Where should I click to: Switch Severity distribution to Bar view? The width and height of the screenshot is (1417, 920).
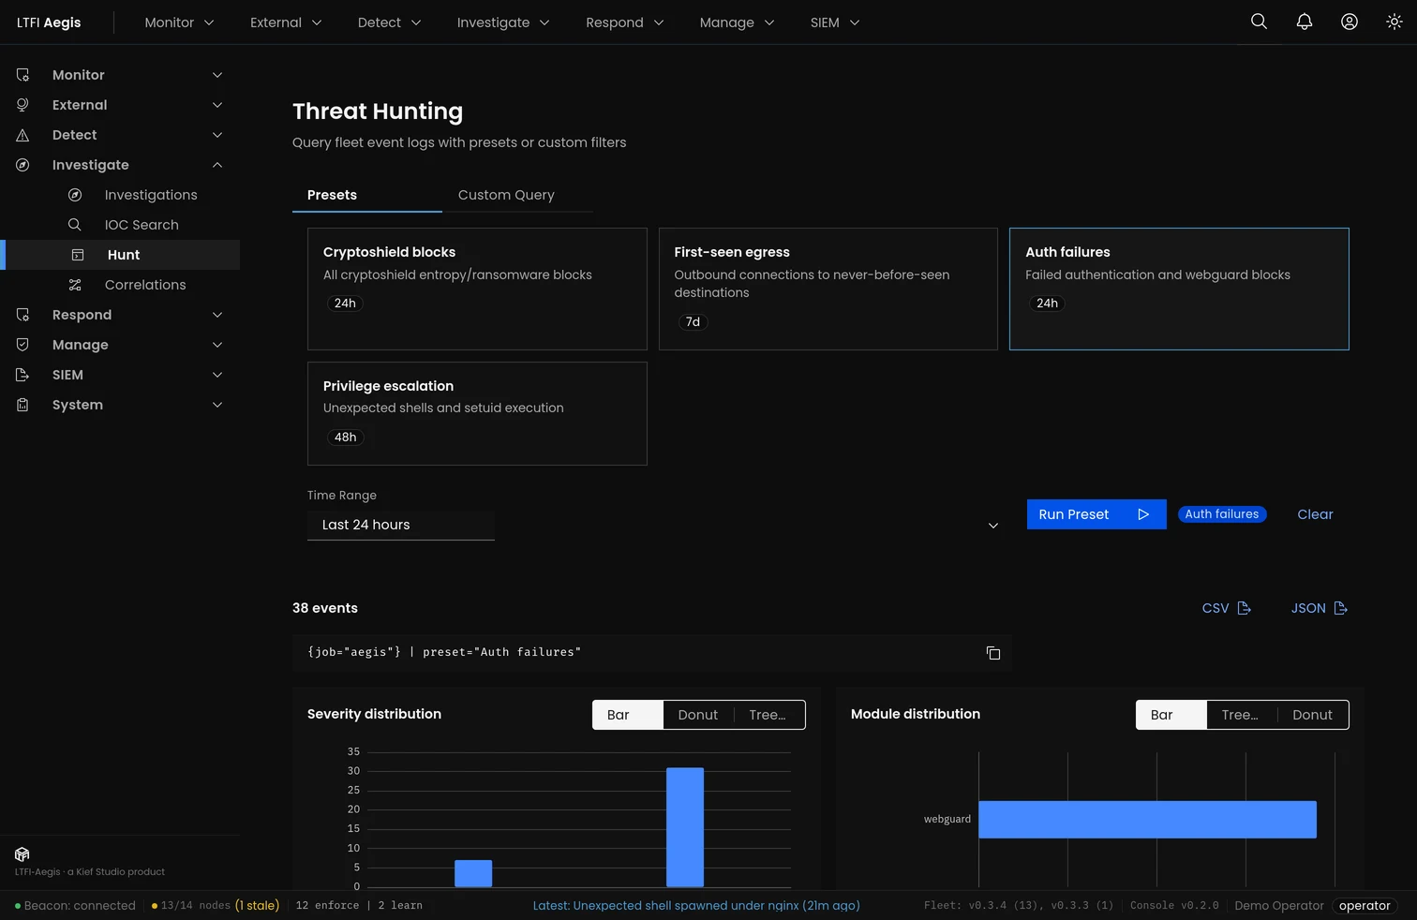pos(628,715)
